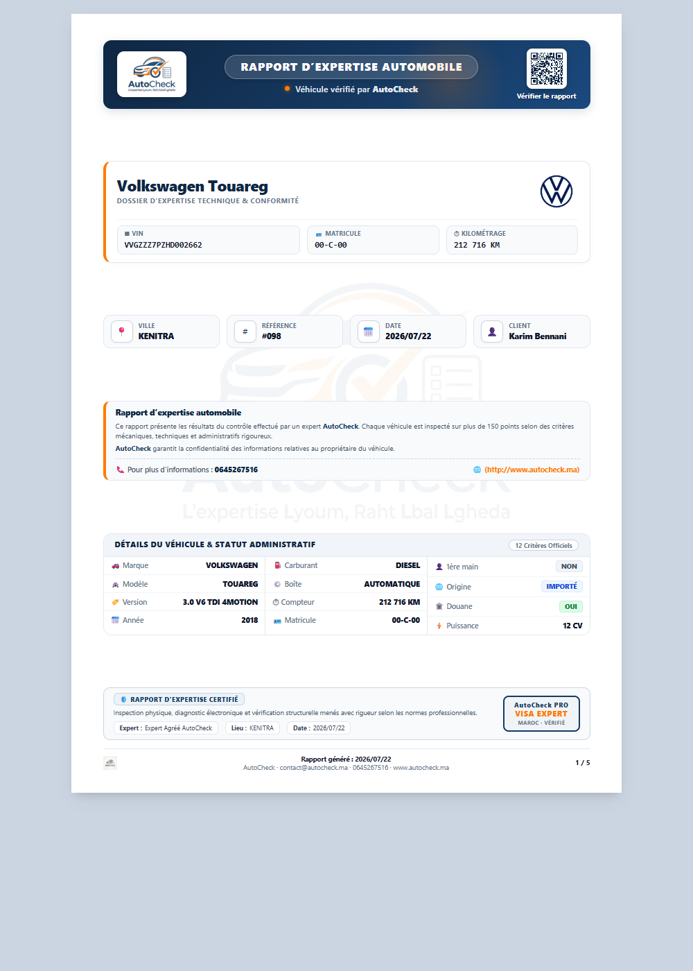Click the tag icon beside Version
The image size is (693, 971).
[116, 603]
